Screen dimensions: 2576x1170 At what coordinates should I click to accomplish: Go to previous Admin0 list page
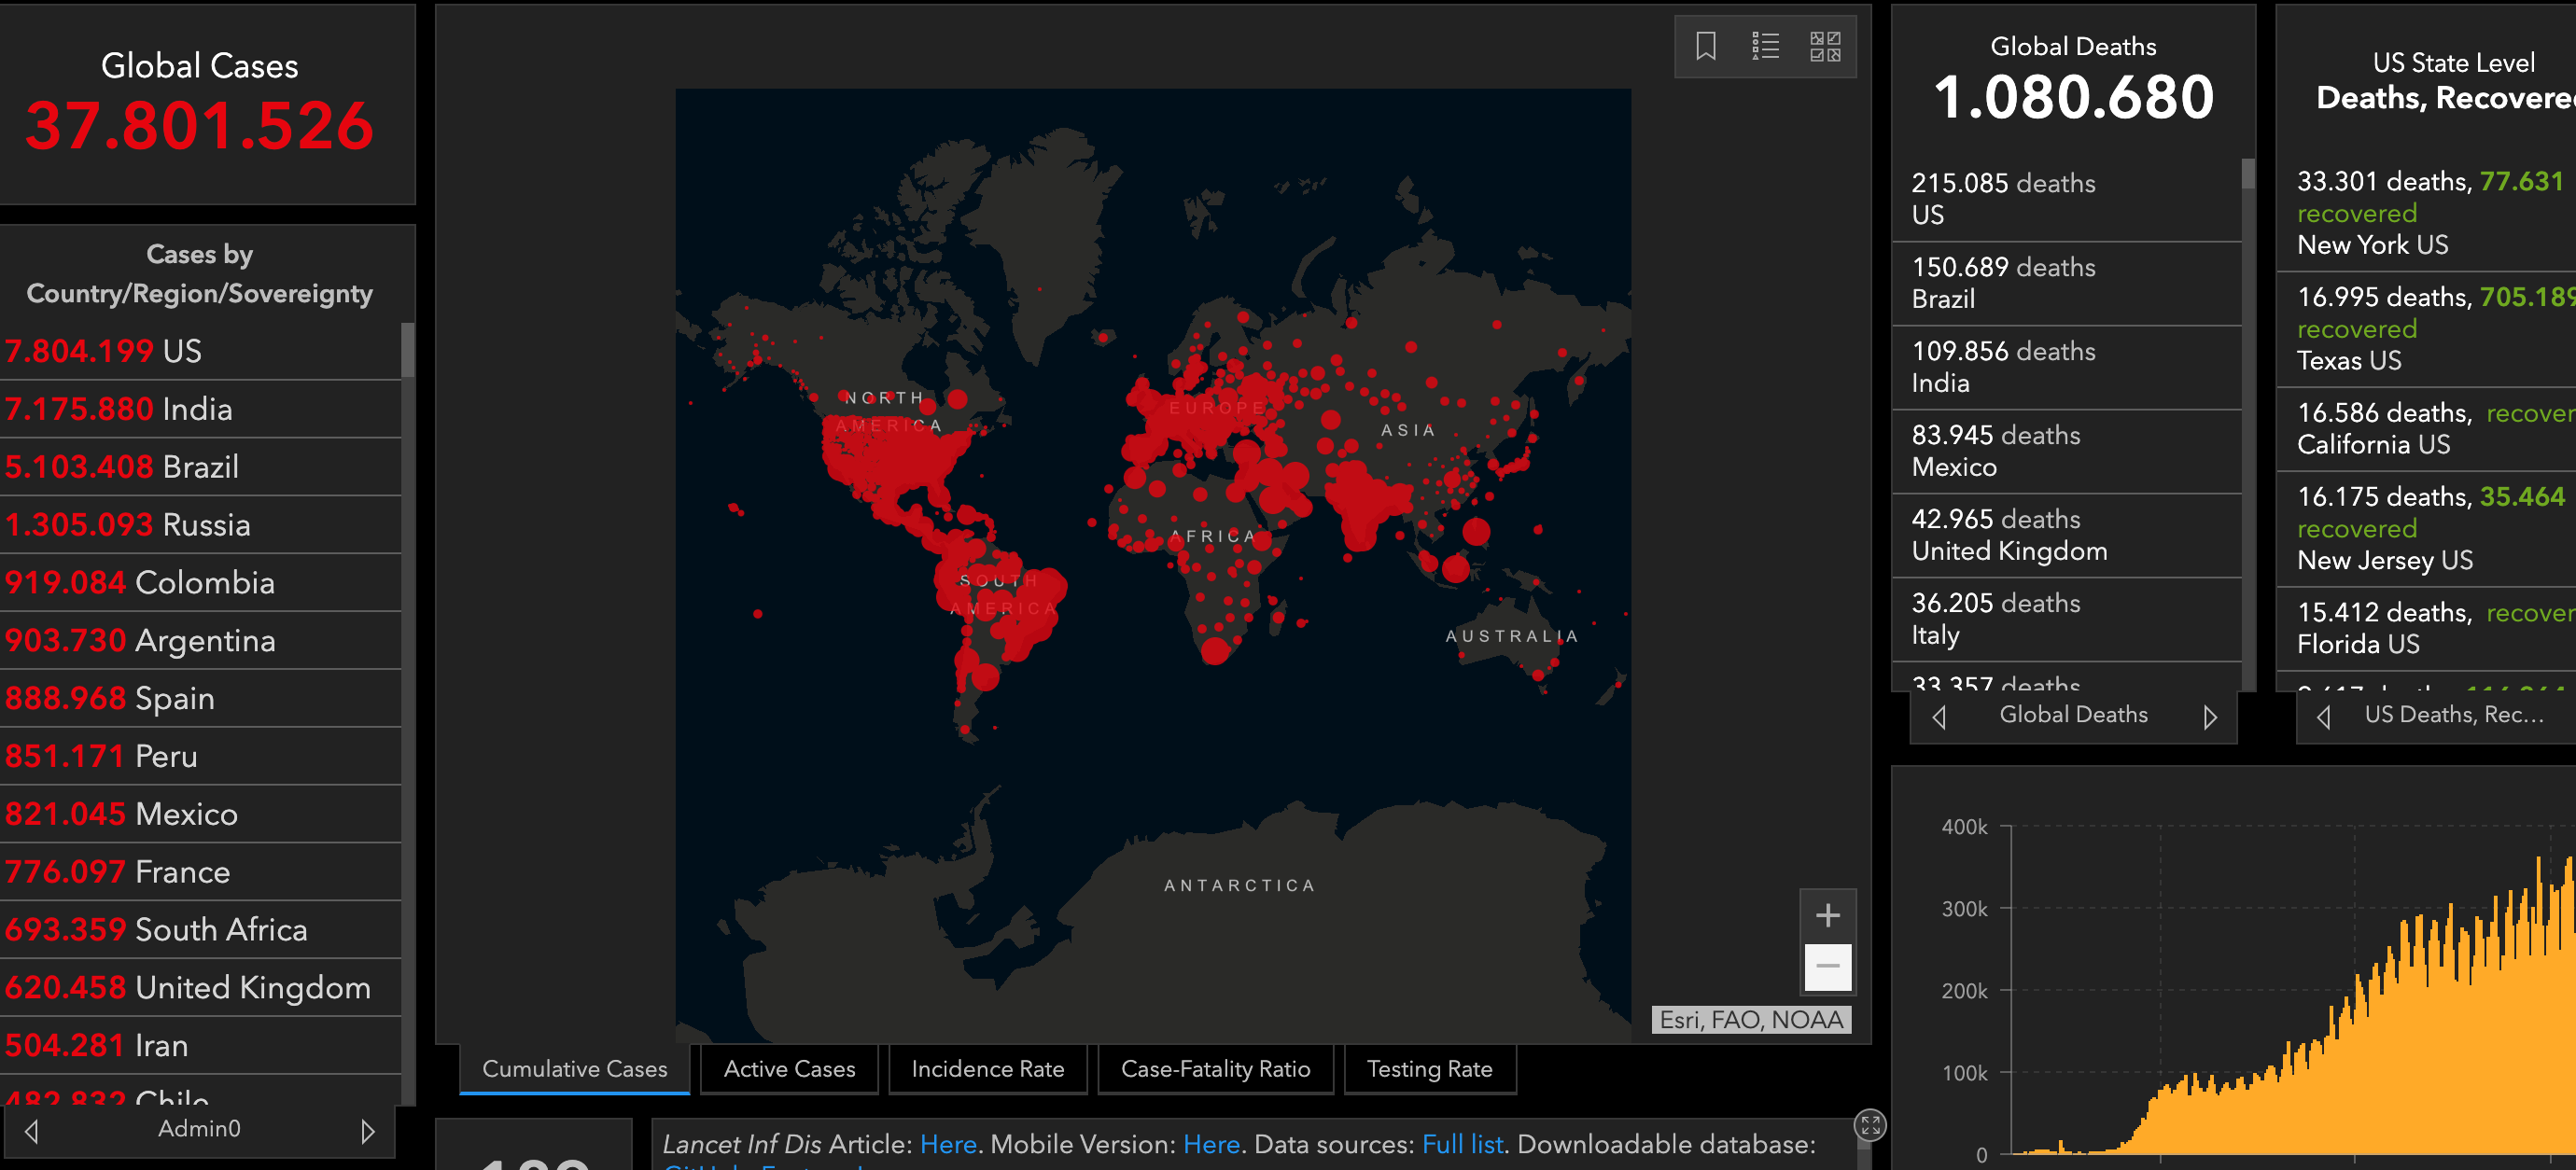point(32,1131)
